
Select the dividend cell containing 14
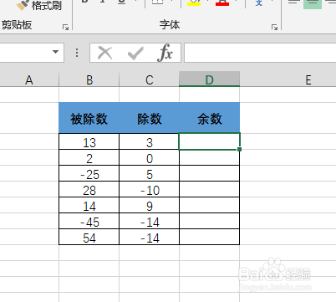[x=89, y=205]
